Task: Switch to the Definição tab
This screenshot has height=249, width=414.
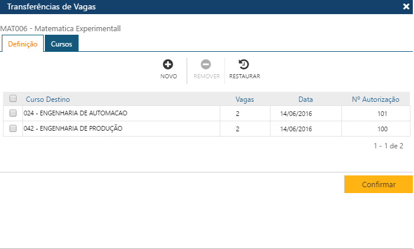Action: pyautogui.click(x=22, y=44)
